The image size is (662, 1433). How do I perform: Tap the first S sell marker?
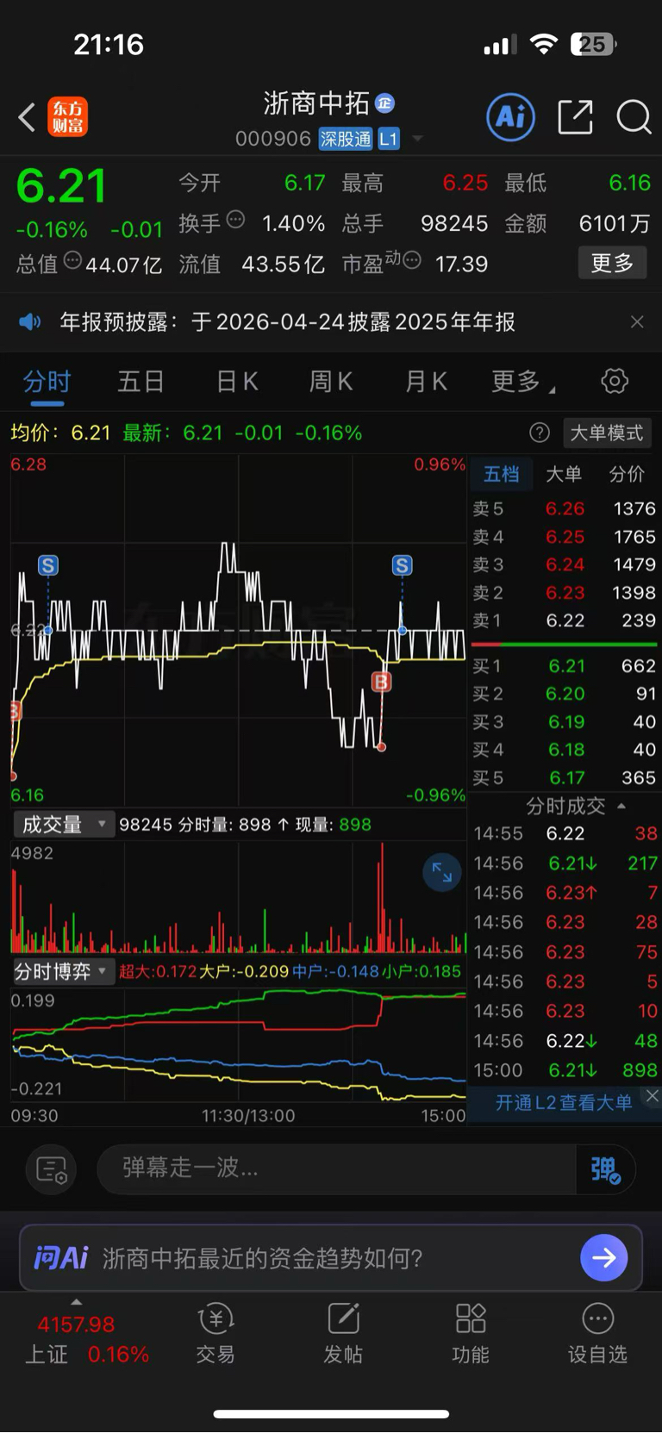48,565
